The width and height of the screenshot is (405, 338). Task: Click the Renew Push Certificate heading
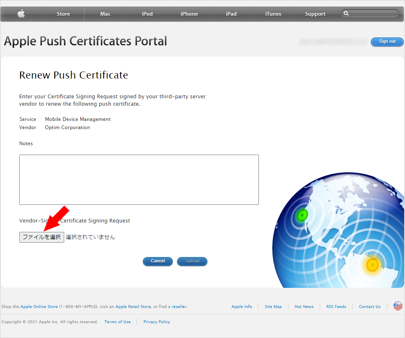[x=74, y=75]
